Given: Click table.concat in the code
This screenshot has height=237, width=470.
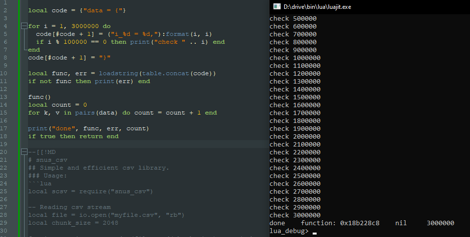Looking at the screenshot, I should coord(166,73).
